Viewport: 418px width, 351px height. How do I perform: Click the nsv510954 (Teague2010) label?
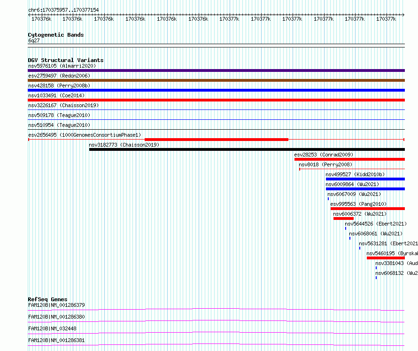pyautogui.click(x=59, y=125)
